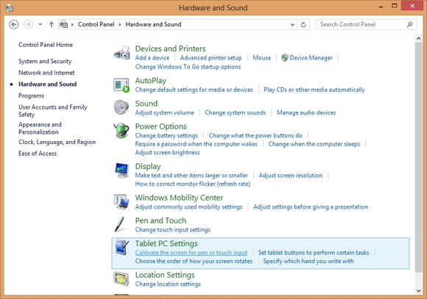427x299 pixels.
Task: Click the Tablet PC Settings icon
Action: pyautogui.click(x=121, y=248)
